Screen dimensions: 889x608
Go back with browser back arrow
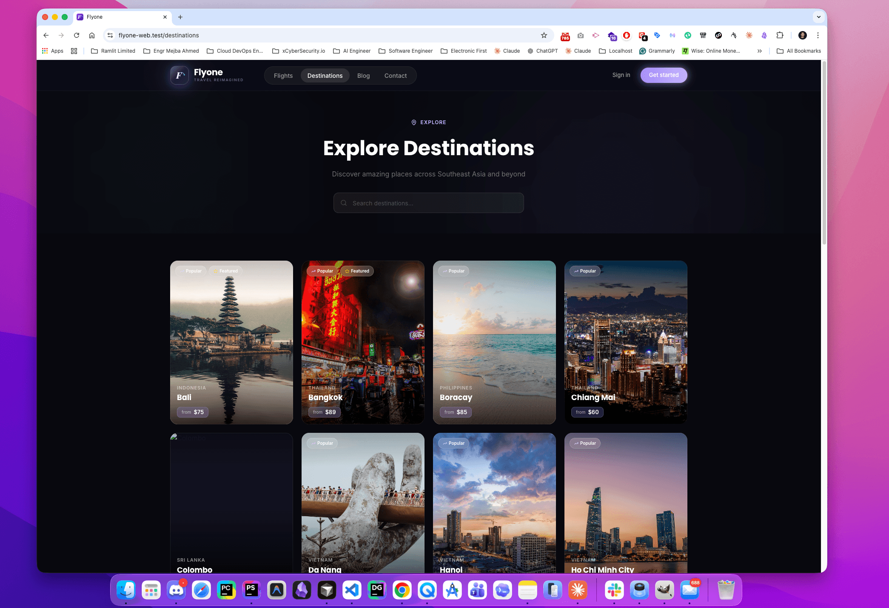[46, 35]
